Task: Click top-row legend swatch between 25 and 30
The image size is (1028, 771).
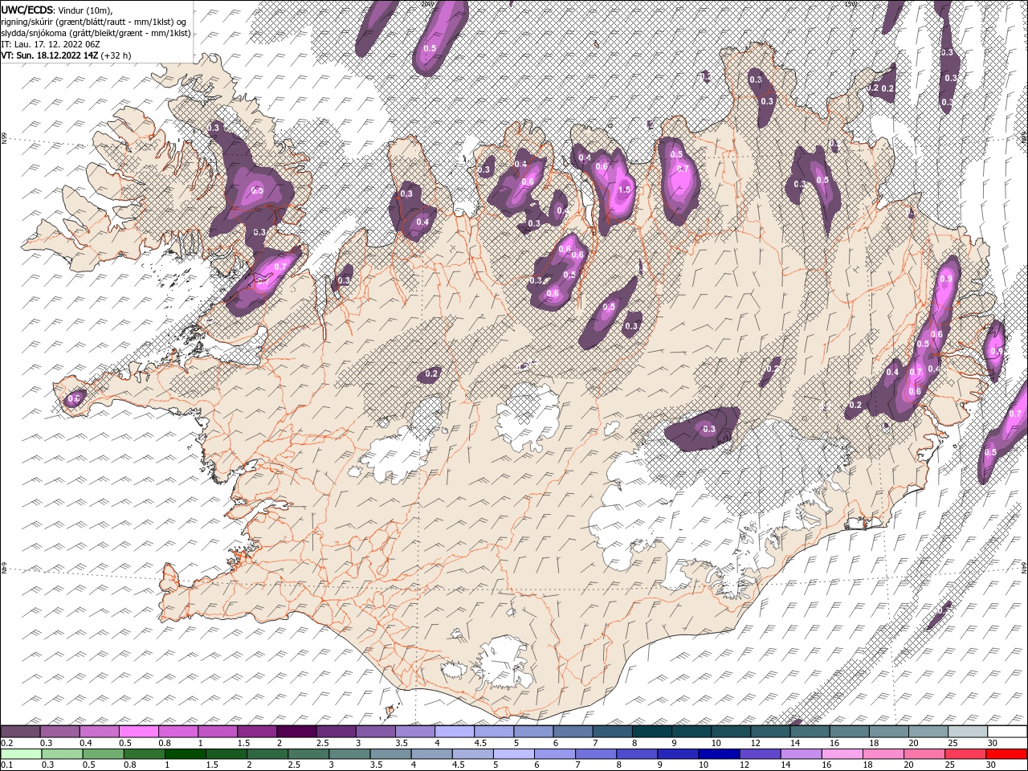Action: coord(968,732)
